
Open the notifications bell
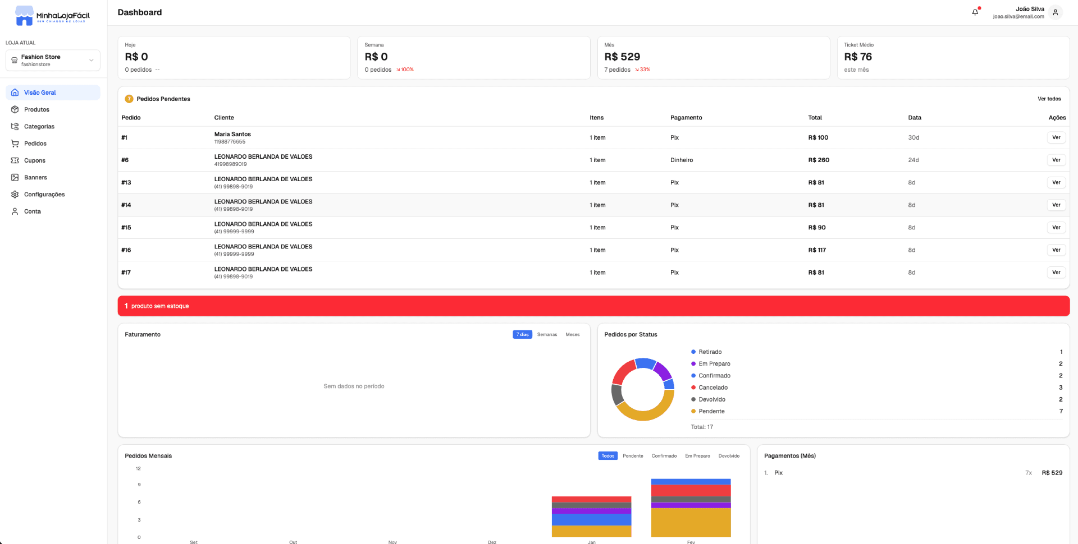pyautogui.click(x=975, y=12)
